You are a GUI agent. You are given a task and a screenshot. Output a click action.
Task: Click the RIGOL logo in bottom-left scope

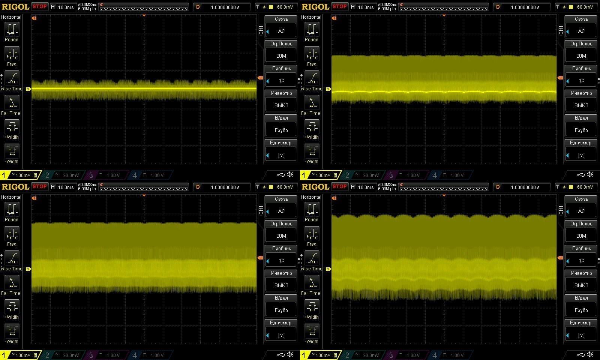tap(15, 187)
